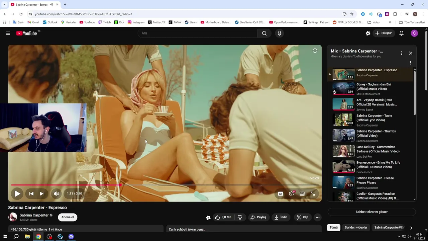The image size is (428, 241).
Task: Mute the video with the speaker icon
Action: 56,193
